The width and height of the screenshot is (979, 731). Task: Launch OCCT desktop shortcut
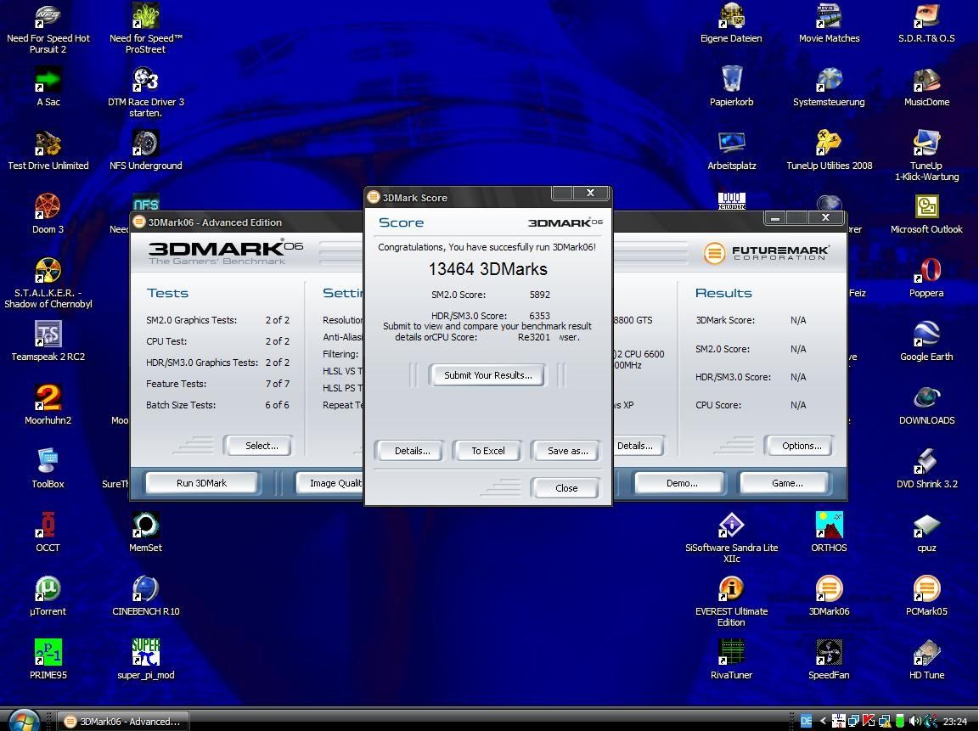tap(48, 533)
